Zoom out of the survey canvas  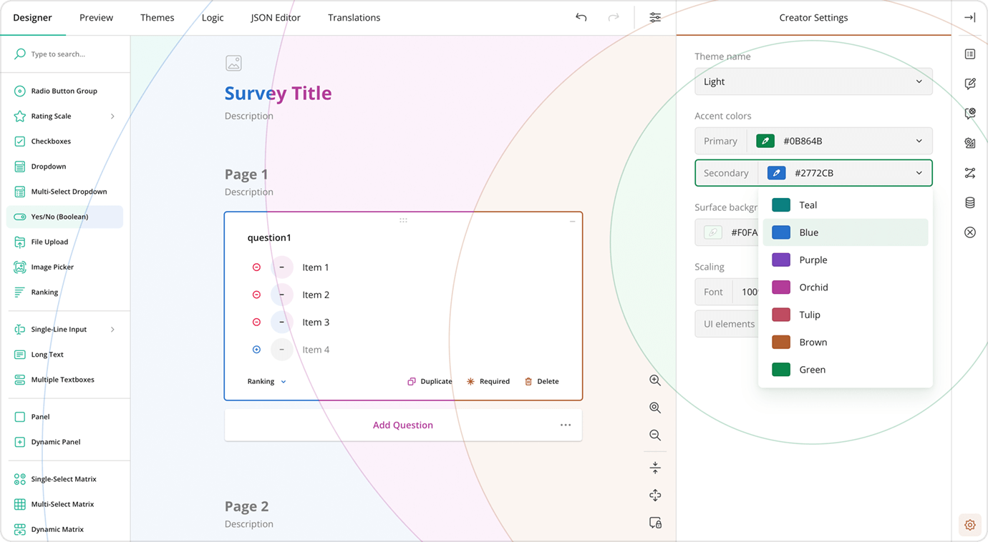click(x=654, y=435)
